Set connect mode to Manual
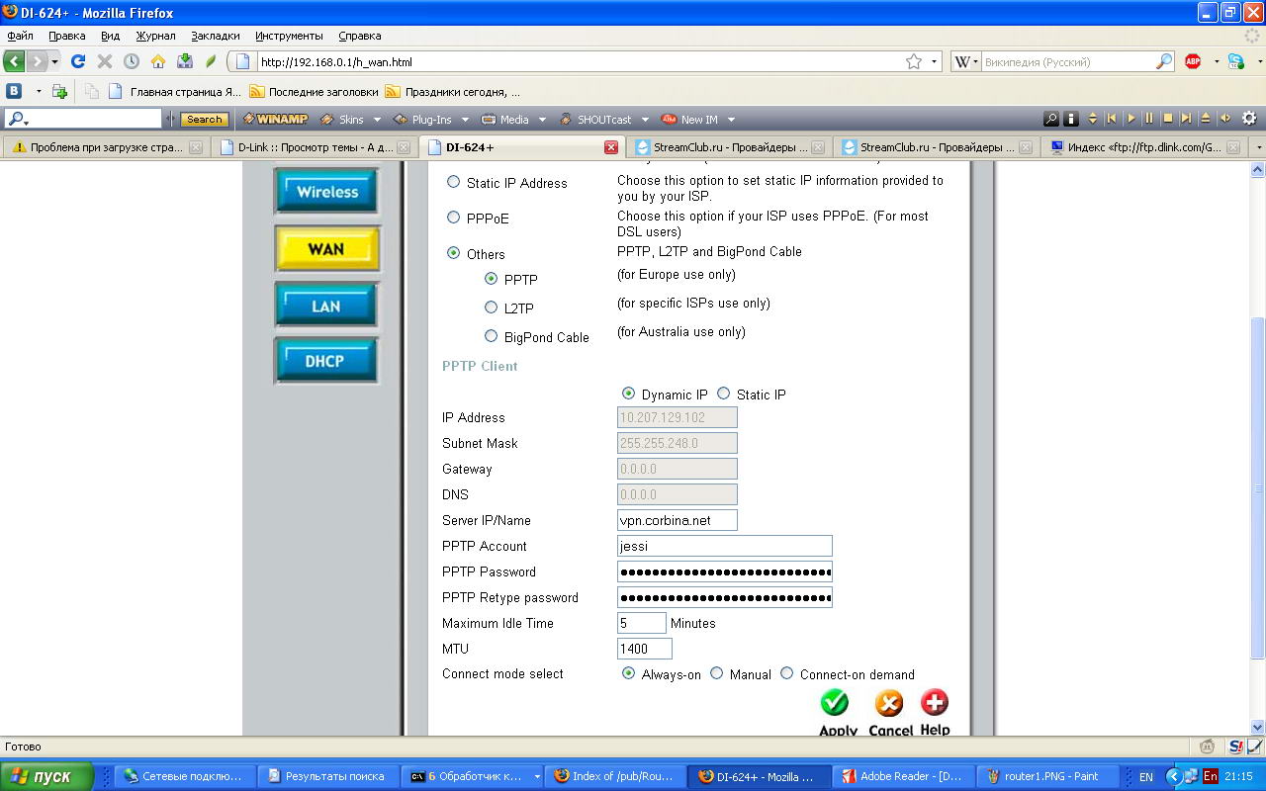1266x791 pixels. coord(717,673)
